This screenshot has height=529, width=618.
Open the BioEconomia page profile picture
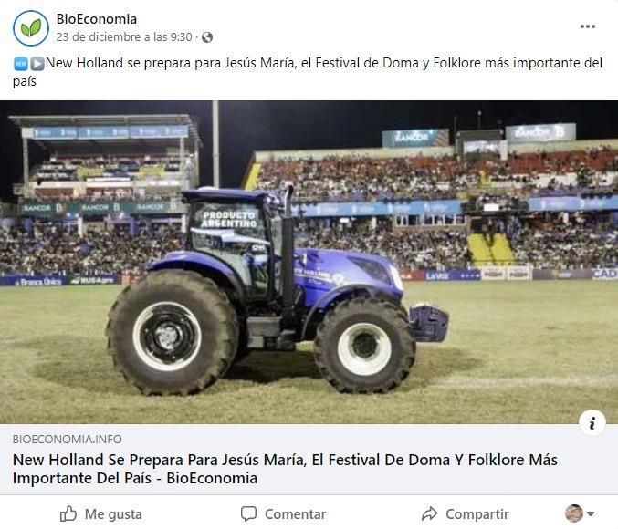pos(31,28)
